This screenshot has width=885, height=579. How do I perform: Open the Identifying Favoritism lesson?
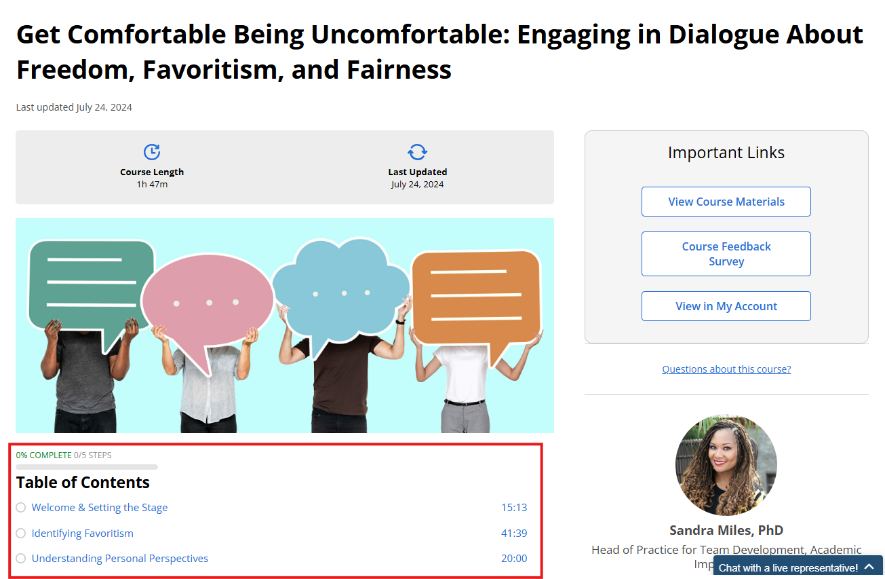click(x=83, y=534)
